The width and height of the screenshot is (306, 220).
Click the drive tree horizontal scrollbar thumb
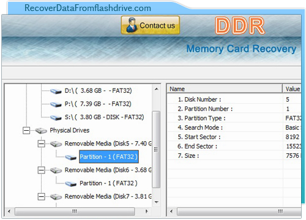75,211
